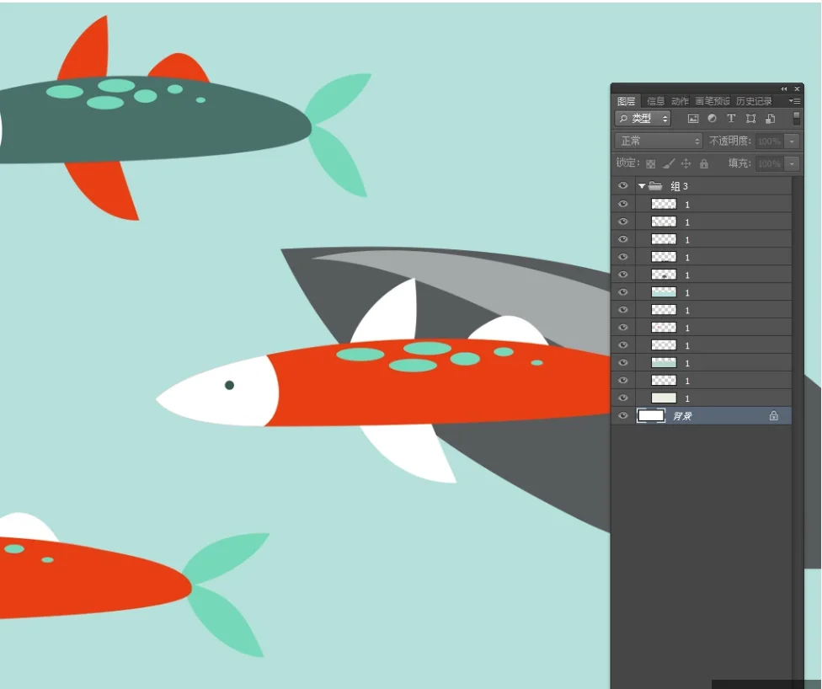Switch to the 信息 tab

pyautogui.click(x=655, y=101)
